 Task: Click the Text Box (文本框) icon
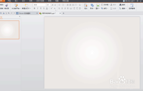(102, 5)
